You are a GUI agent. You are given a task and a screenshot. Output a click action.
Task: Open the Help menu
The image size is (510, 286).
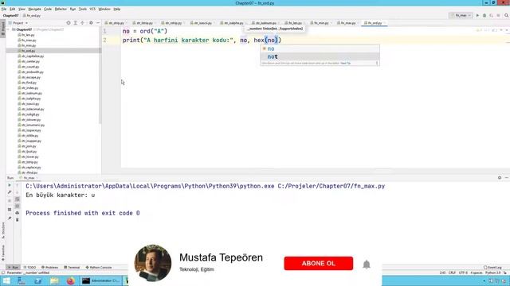(x=117, y=9)
